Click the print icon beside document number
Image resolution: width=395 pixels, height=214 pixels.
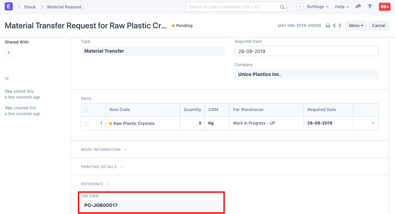[328, 26]
